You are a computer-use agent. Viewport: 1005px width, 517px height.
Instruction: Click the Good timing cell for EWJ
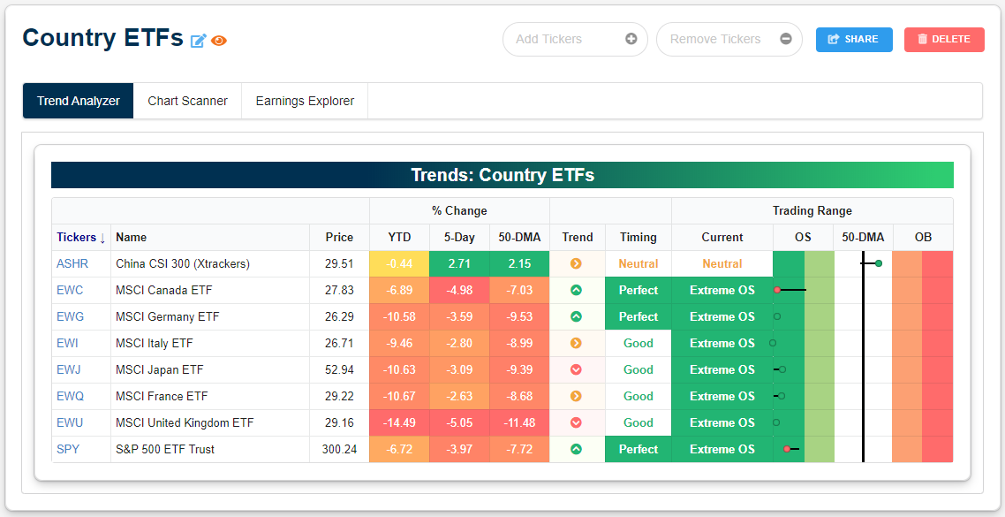639,369
